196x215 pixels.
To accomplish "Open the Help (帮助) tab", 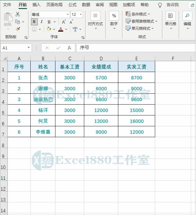I will (x=145, y=5).
